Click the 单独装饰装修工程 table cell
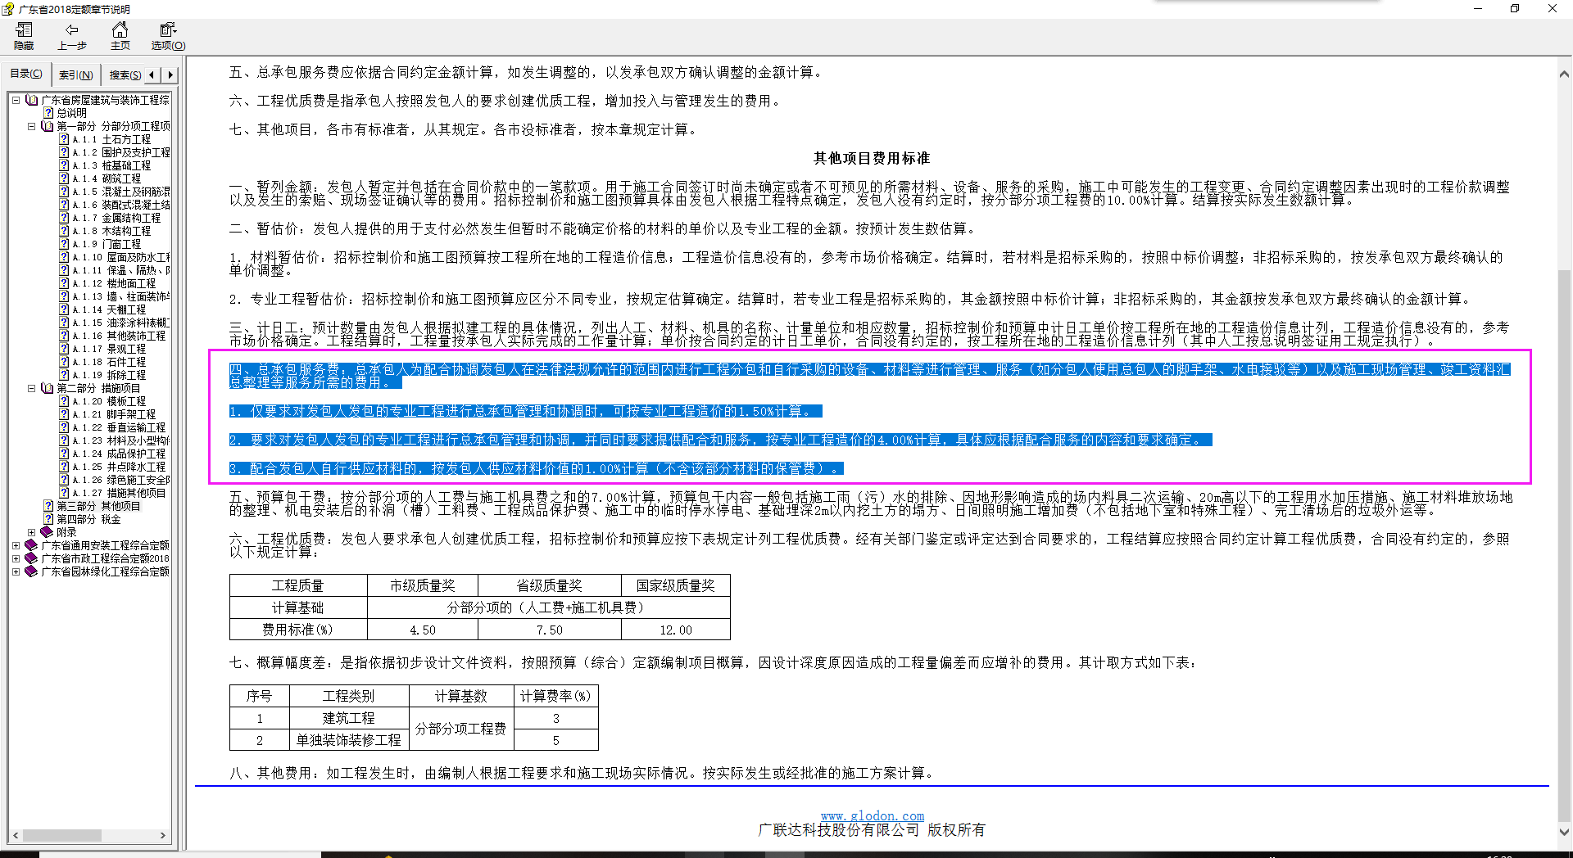The width and height of the screenshot is (1573, 858). pos(349,740)
